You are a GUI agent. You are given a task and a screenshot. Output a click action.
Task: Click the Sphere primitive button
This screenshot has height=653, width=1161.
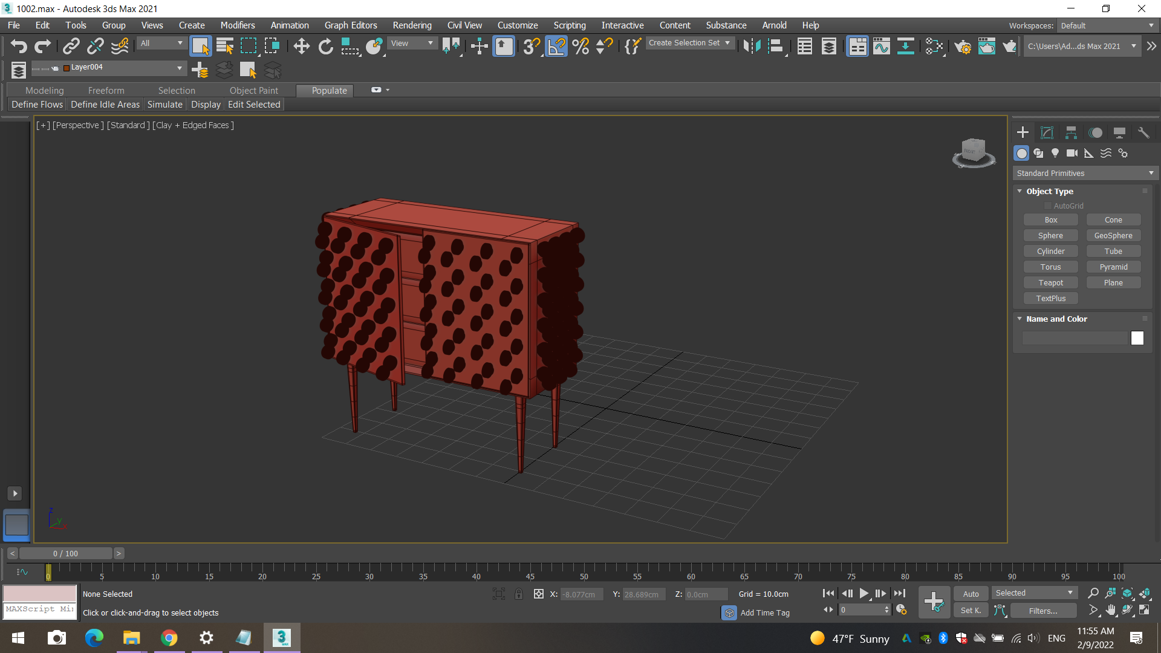[x=1051, y=236]
